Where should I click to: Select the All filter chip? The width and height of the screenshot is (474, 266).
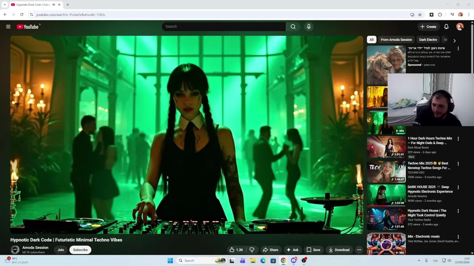371,40
